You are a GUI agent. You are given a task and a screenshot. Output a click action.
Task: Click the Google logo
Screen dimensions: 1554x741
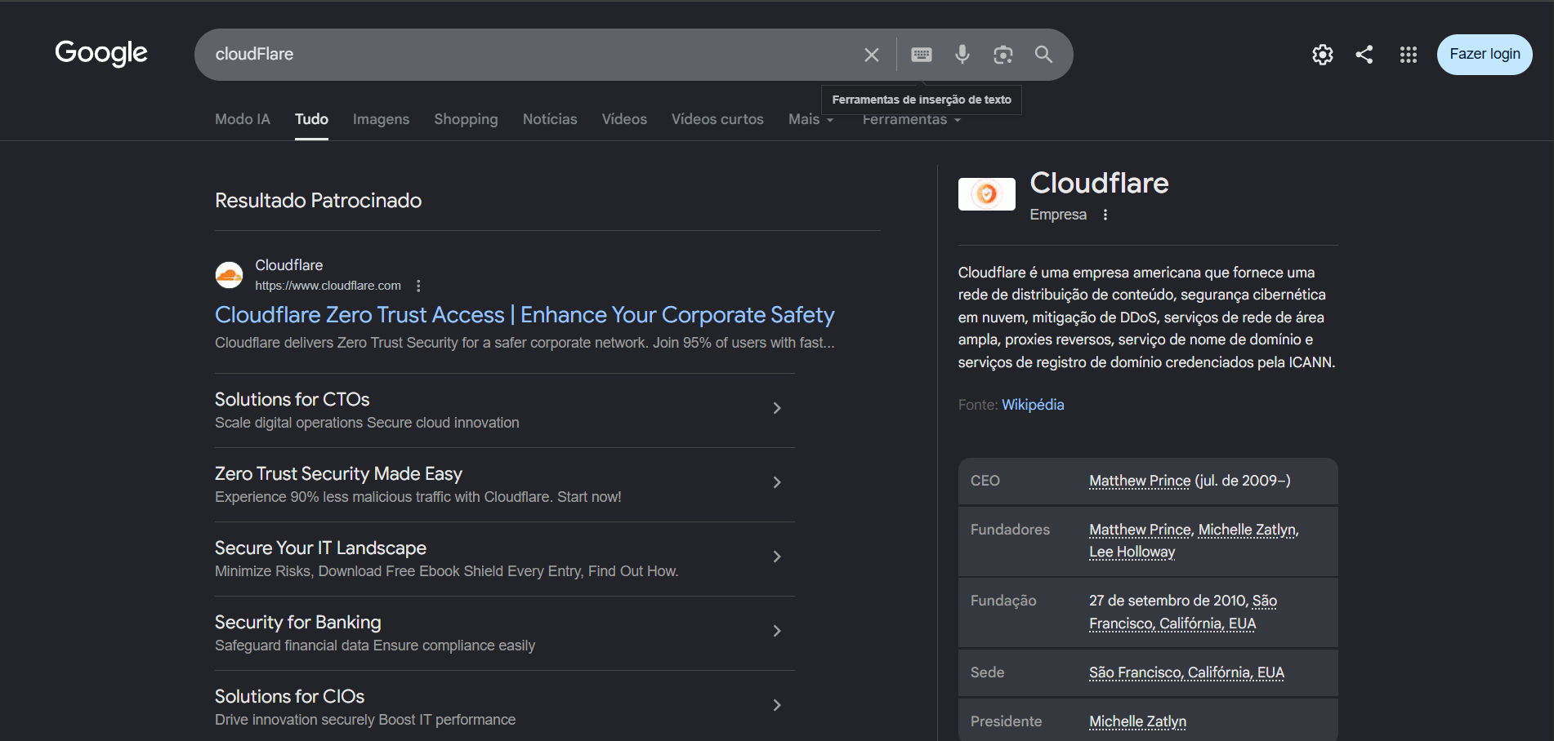pyautogui.click(x=101, y=54)
